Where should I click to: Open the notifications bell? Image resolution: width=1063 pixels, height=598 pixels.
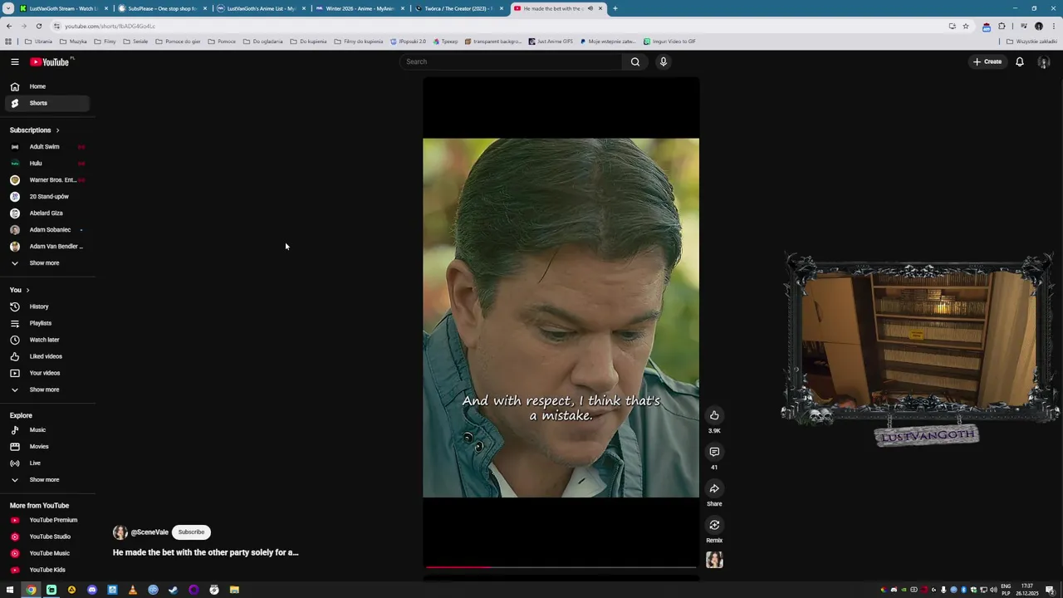[1020, 61]
